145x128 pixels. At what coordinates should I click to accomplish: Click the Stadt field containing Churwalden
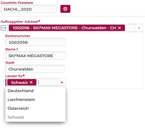coord(35,69)
